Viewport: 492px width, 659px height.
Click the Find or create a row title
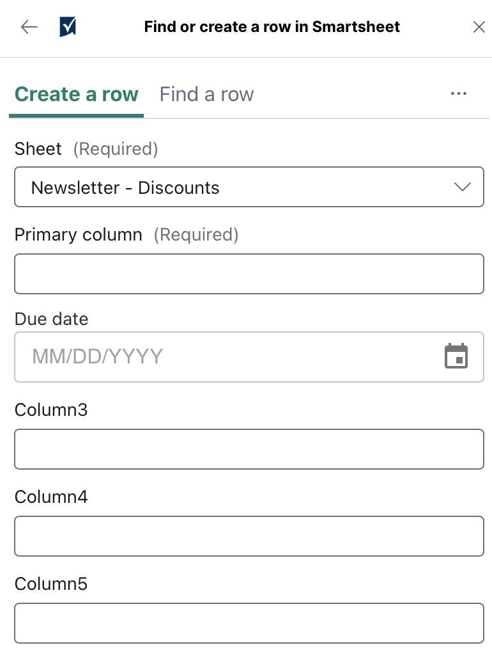[272, 27]
